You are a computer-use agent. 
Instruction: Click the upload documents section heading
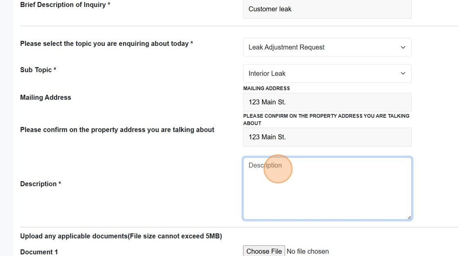(x=121, y=236)
